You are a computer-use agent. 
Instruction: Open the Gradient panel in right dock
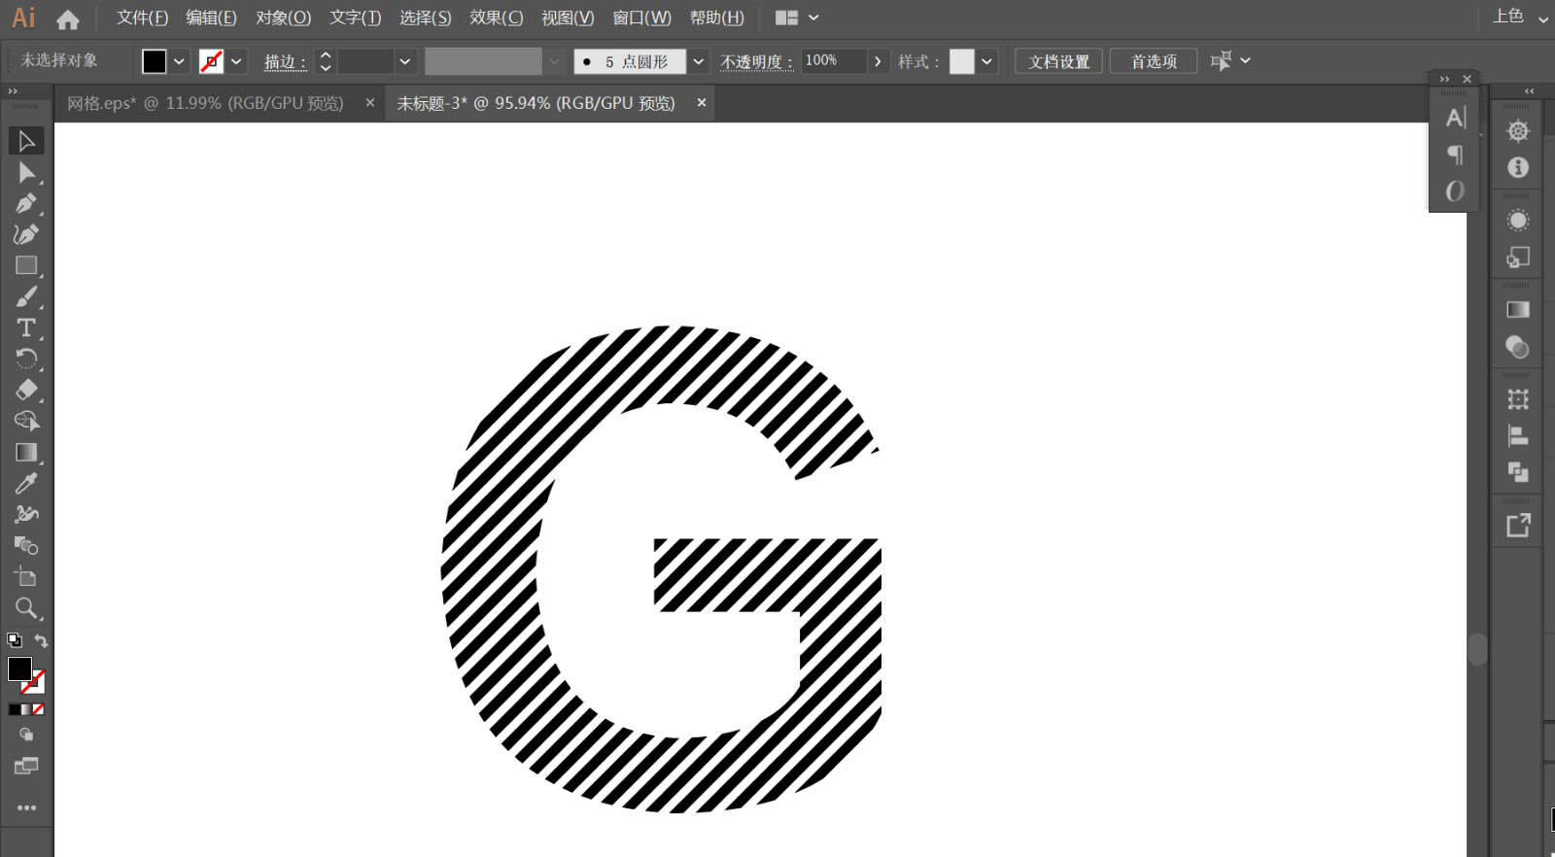pos(1518,310)
